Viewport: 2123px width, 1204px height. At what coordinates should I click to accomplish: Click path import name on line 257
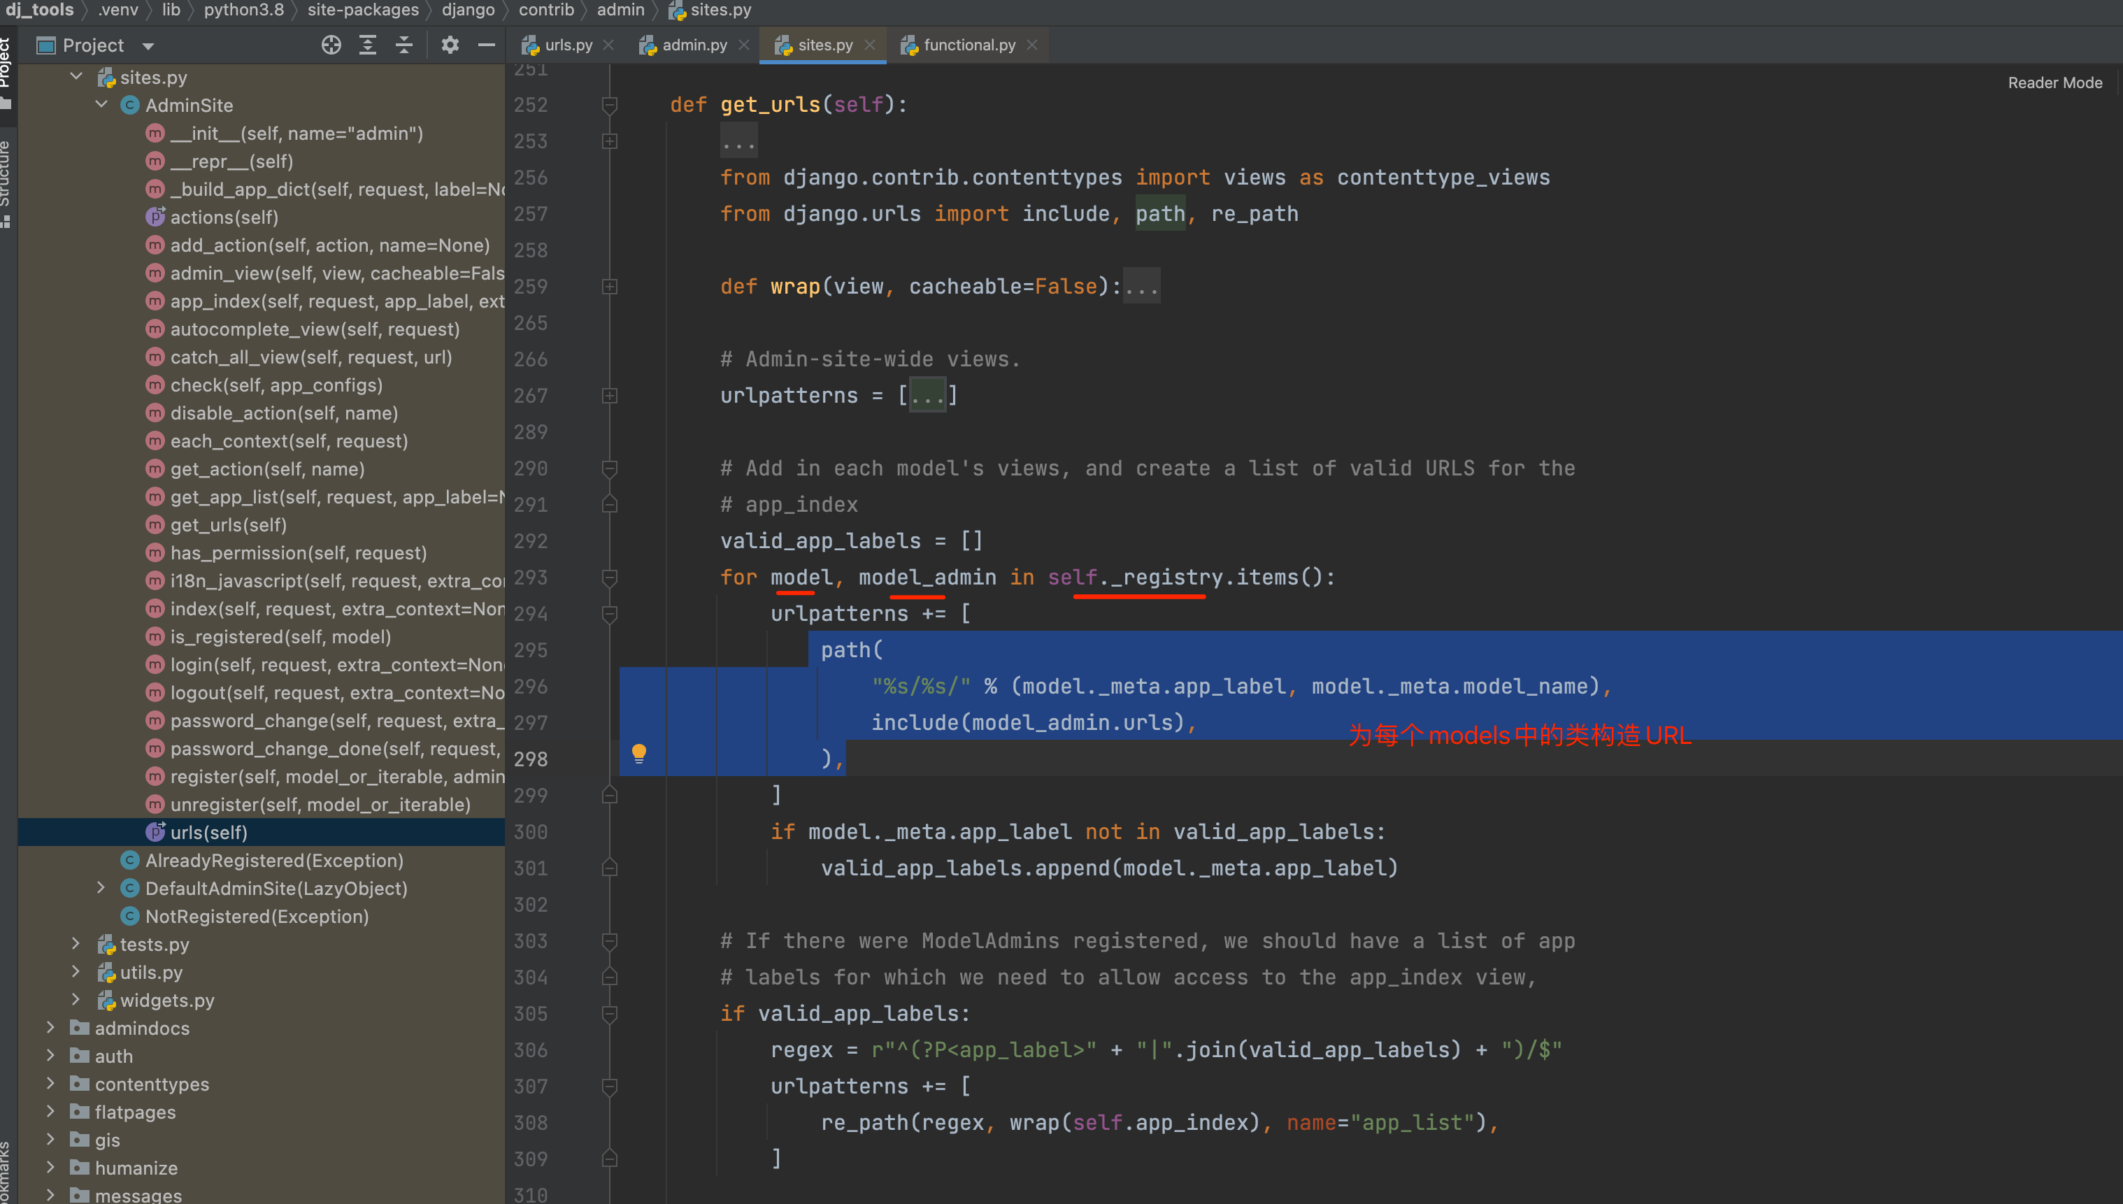[1159, 214]
